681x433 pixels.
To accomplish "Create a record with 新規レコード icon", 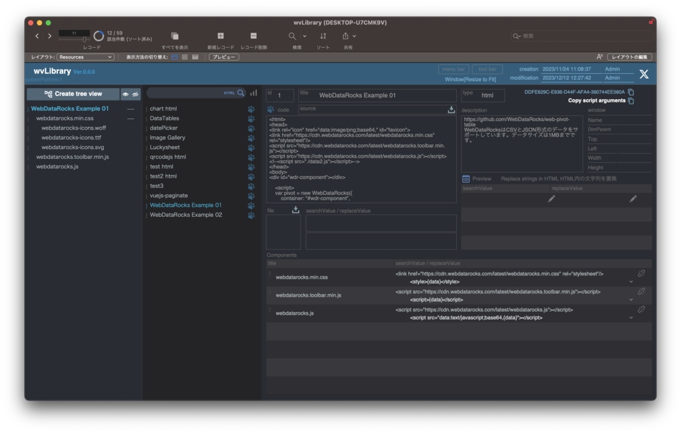I will [221, 36].
